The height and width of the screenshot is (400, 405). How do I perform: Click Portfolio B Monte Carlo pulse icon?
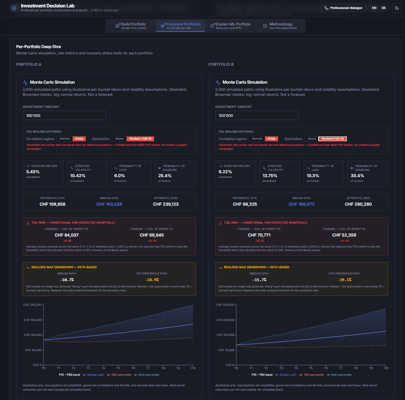[x=218, y=83]
